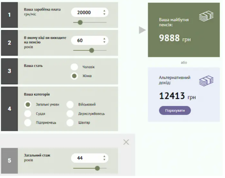Choose the Держслужбовець category

(70, 113)
